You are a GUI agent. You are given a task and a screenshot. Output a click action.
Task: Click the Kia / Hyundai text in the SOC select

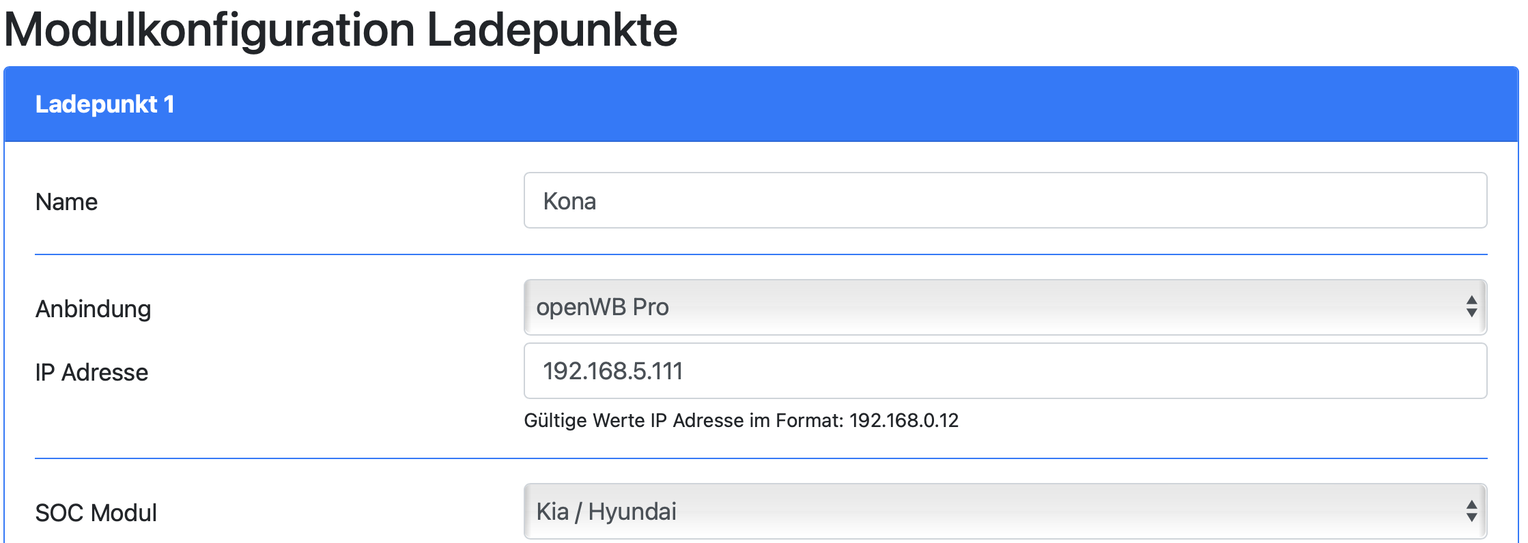606,512
